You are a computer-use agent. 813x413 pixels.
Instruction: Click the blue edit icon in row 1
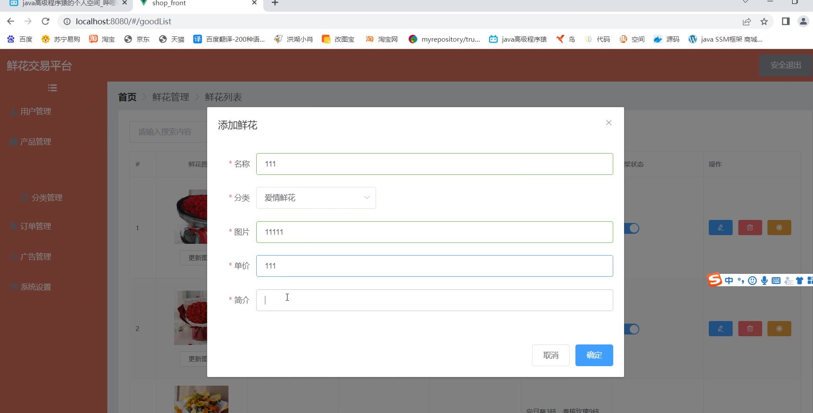click(720, 228)
